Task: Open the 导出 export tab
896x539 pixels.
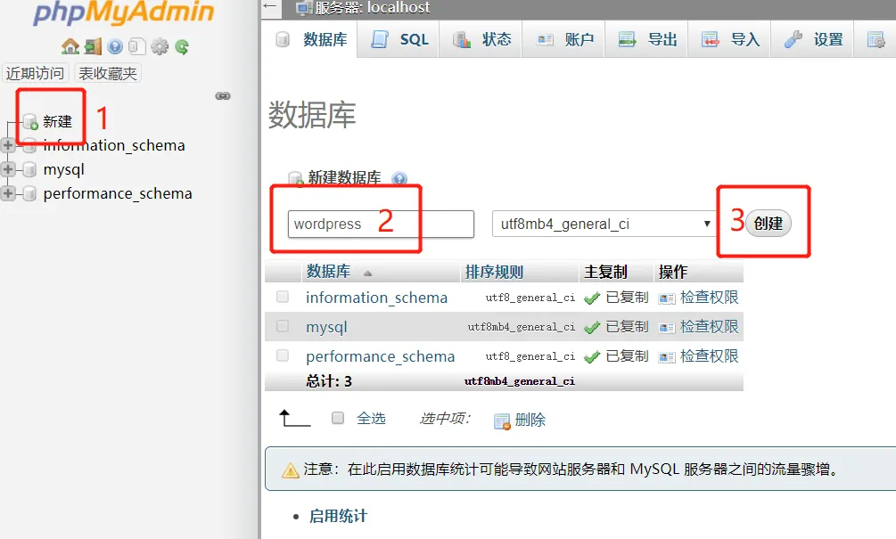Action: [x=646, y=38]
